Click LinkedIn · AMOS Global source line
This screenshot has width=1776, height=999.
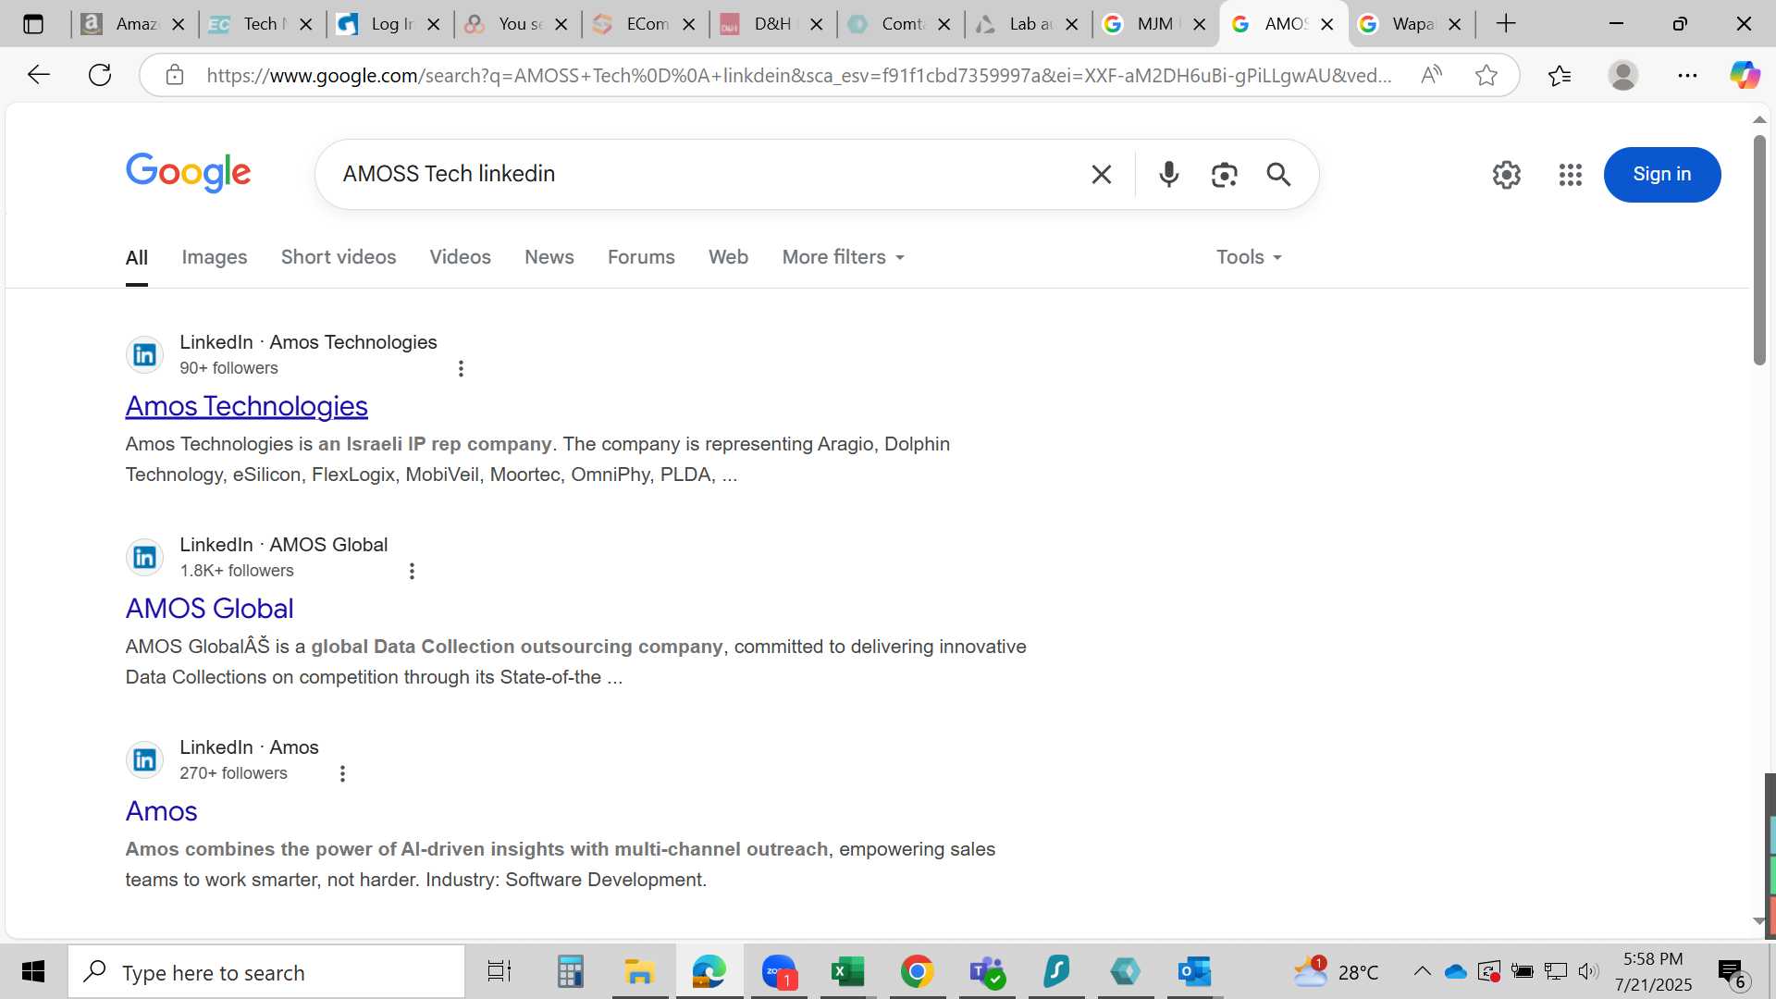pyautogui.click(x=284, y=545)
